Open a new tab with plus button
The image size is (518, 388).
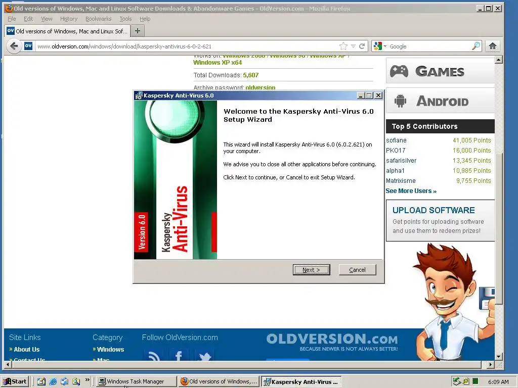[138, 31]
